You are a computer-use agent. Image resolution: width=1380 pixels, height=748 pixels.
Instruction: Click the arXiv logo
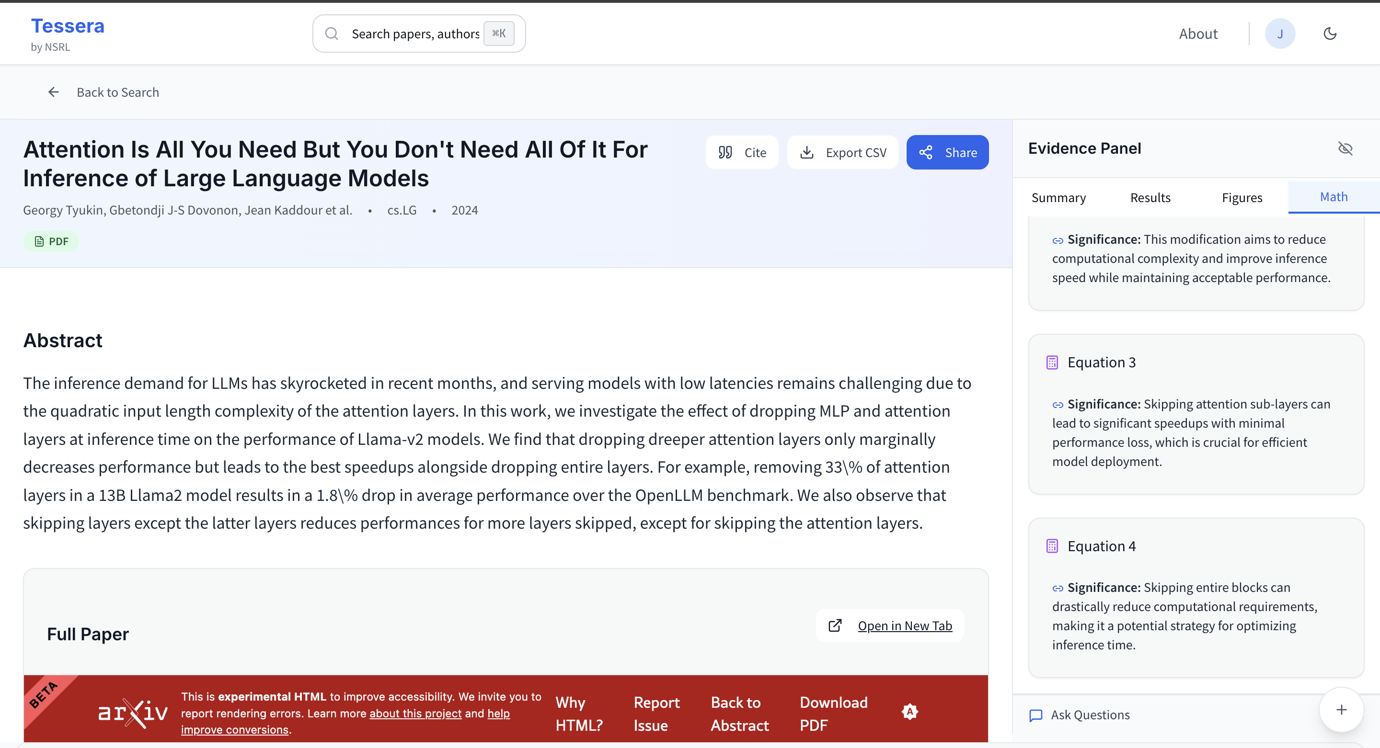click(x=133, y=713)
